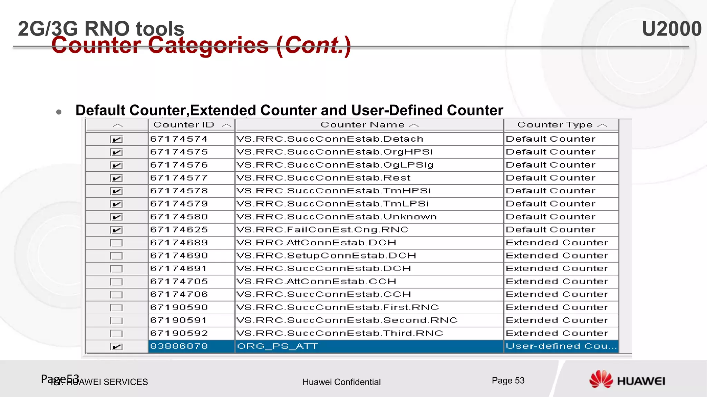Click the Huawei logo in footer
Image resolution: width=707 pixels, height=397 pixels.
pyautogui.click(x=627, y=379)
